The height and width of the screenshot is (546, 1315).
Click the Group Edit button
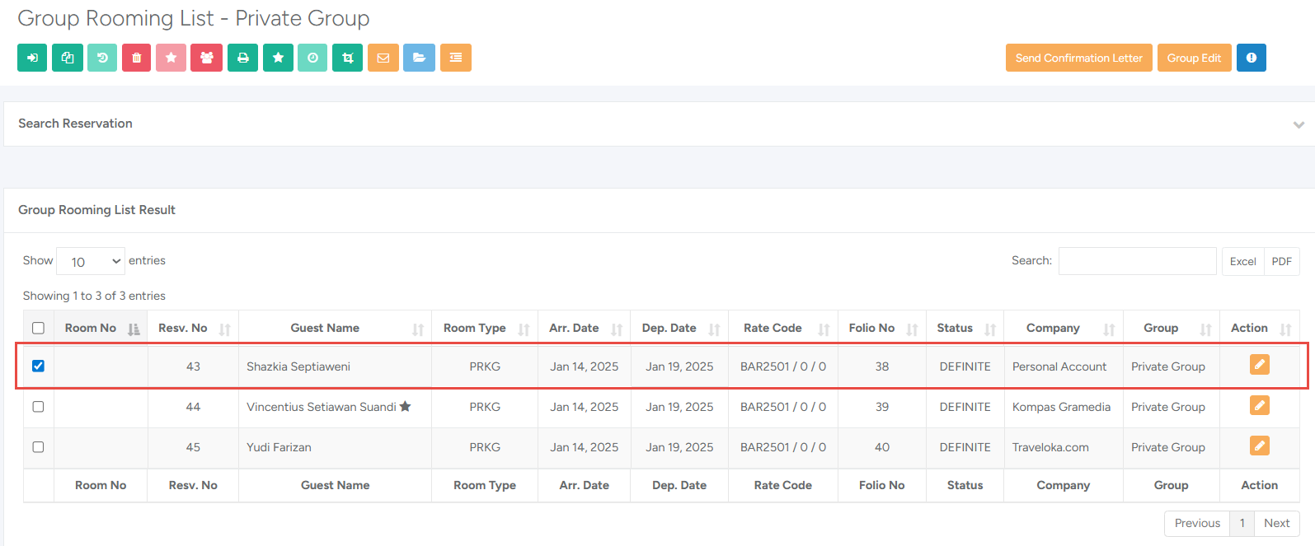1194,58
